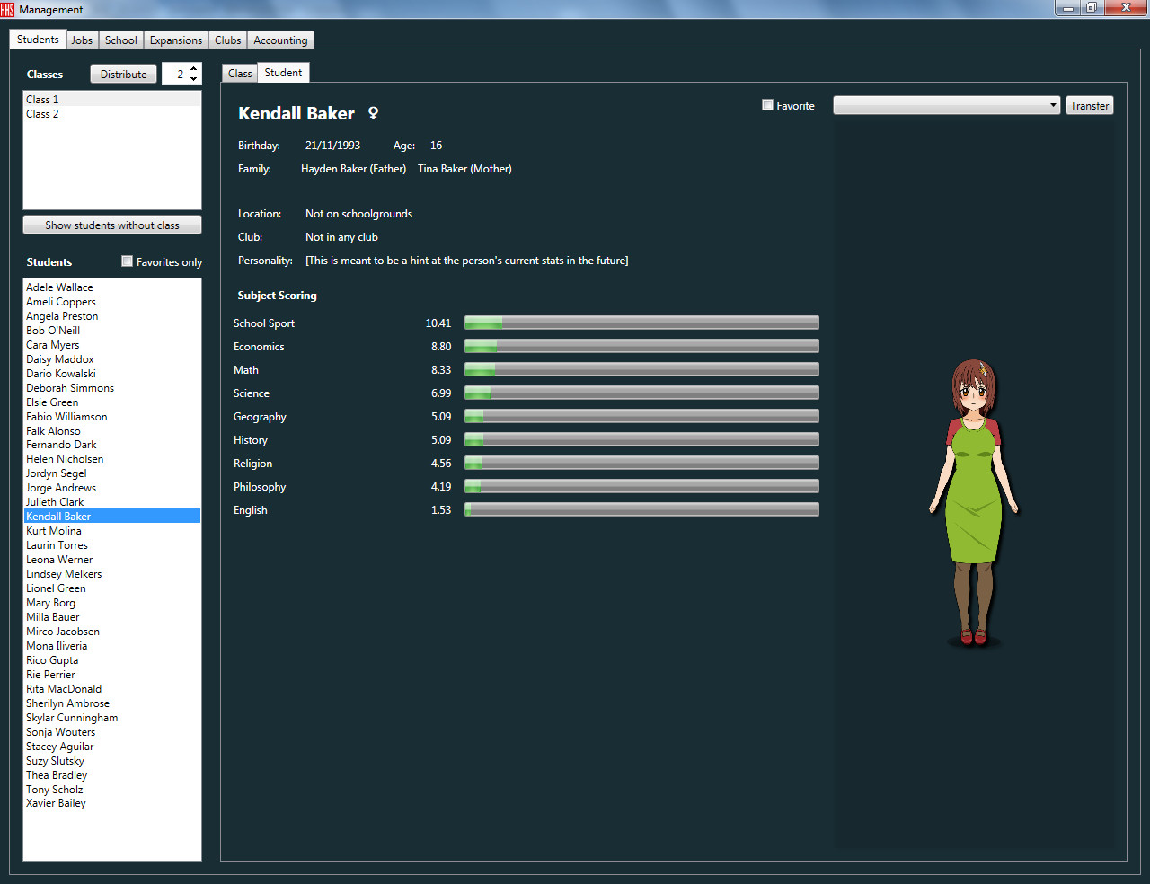Select student Dario Kowalski

click(x=112, y=373)
